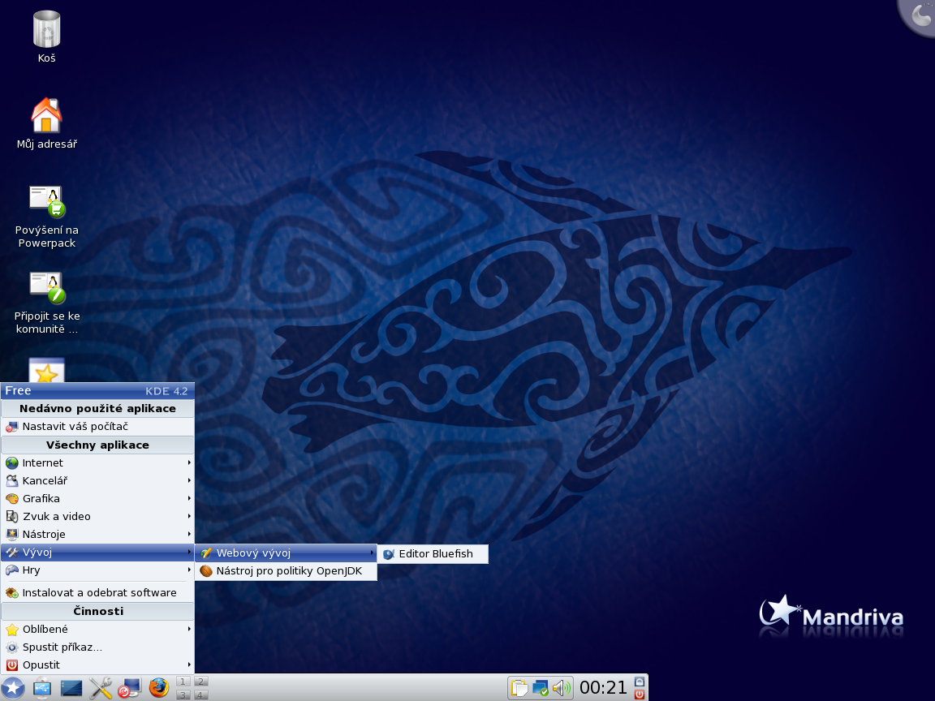
Task: Click the red logout button beside the clock
Action: point(640,695)
